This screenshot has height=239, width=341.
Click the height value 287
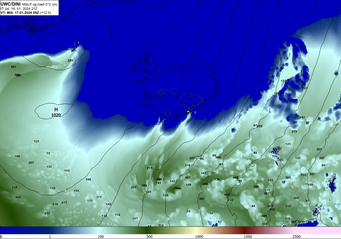tap(302, 117)
